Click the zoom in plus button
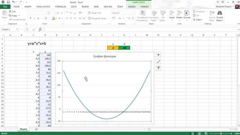 pos(231,134)
